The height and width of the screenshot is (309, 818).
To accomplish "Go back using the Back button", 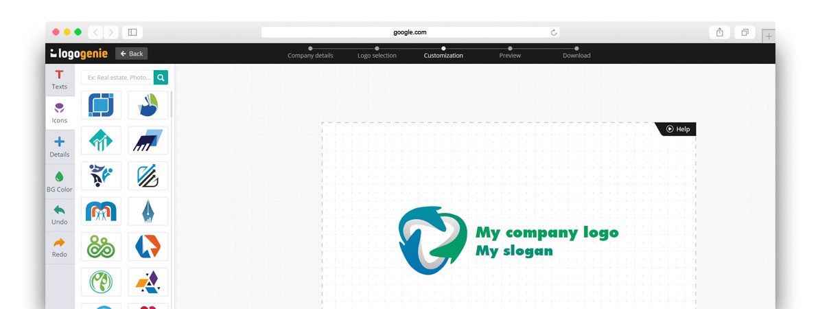I will point(131,54).
